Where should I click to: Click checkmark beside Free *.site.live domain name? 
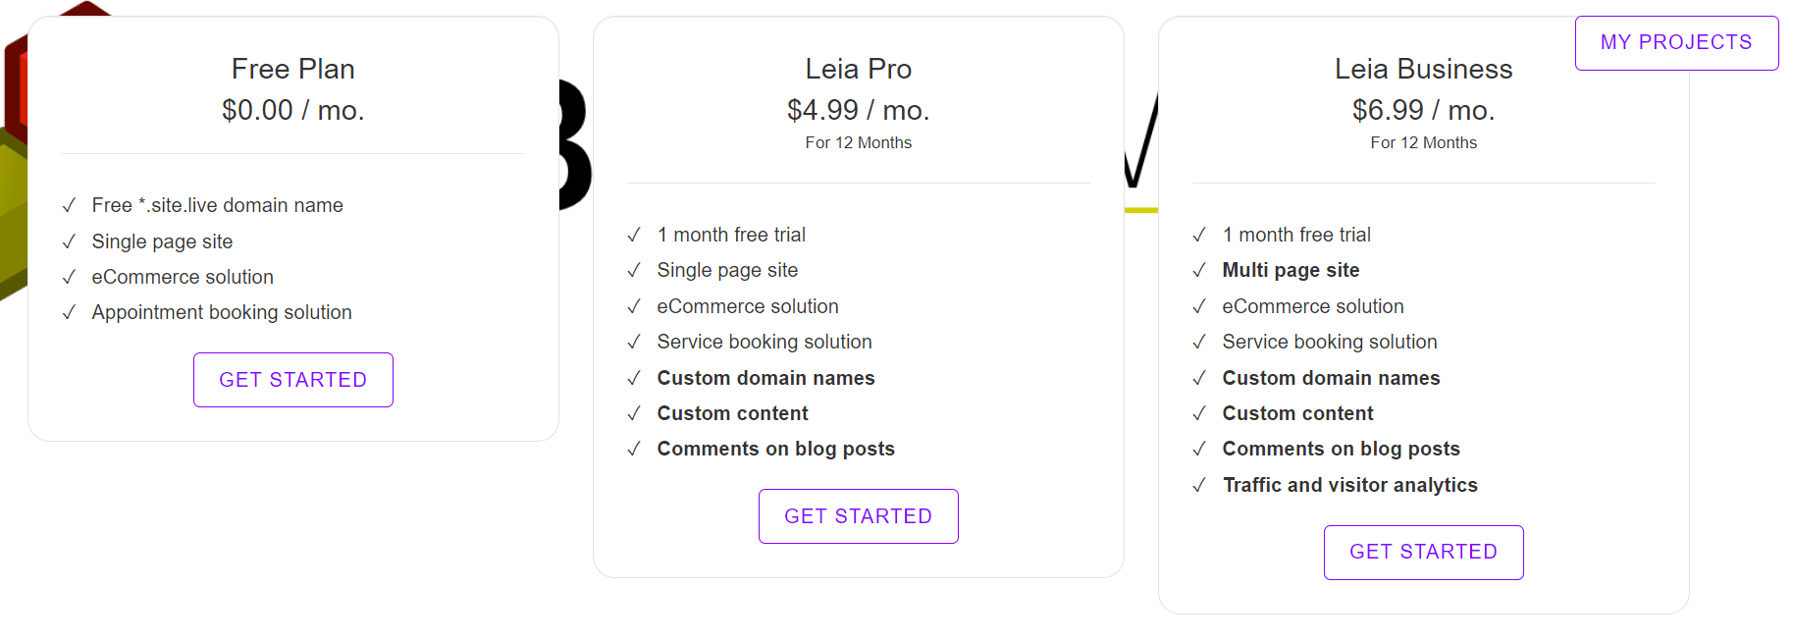pos(69,205)
